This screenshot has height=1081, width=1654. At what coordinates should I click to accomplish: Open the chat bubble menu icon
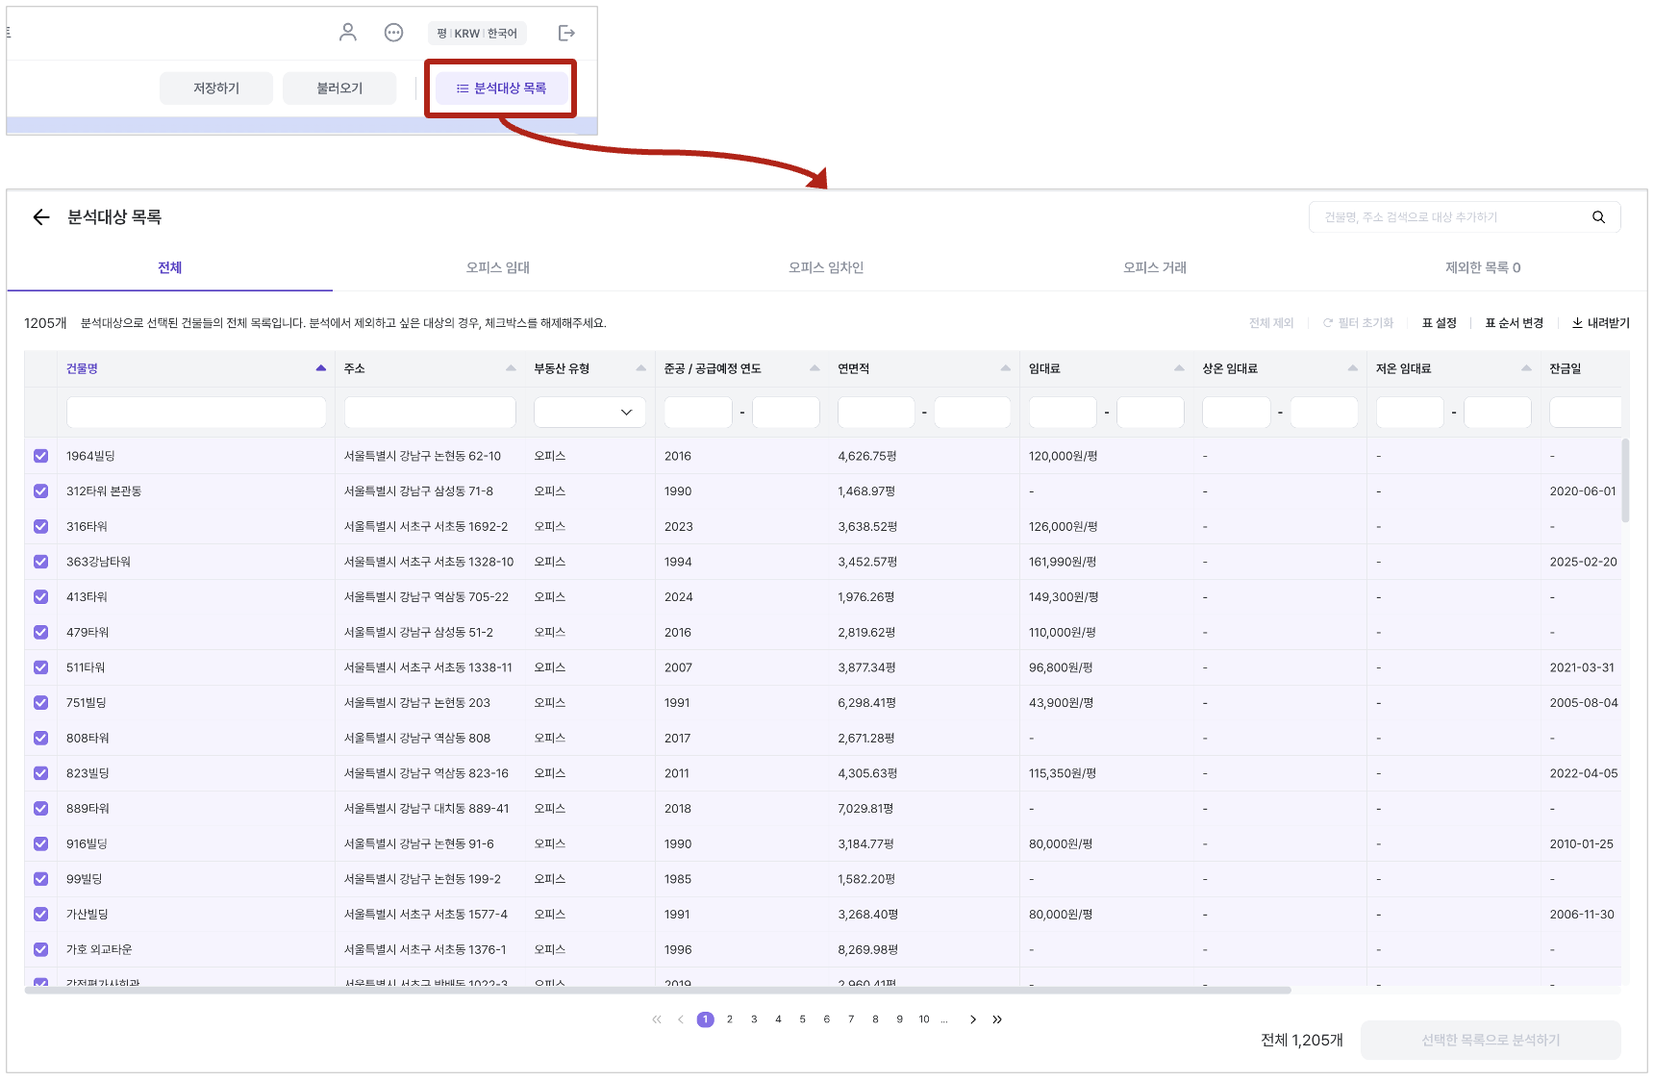pos(393,33)
